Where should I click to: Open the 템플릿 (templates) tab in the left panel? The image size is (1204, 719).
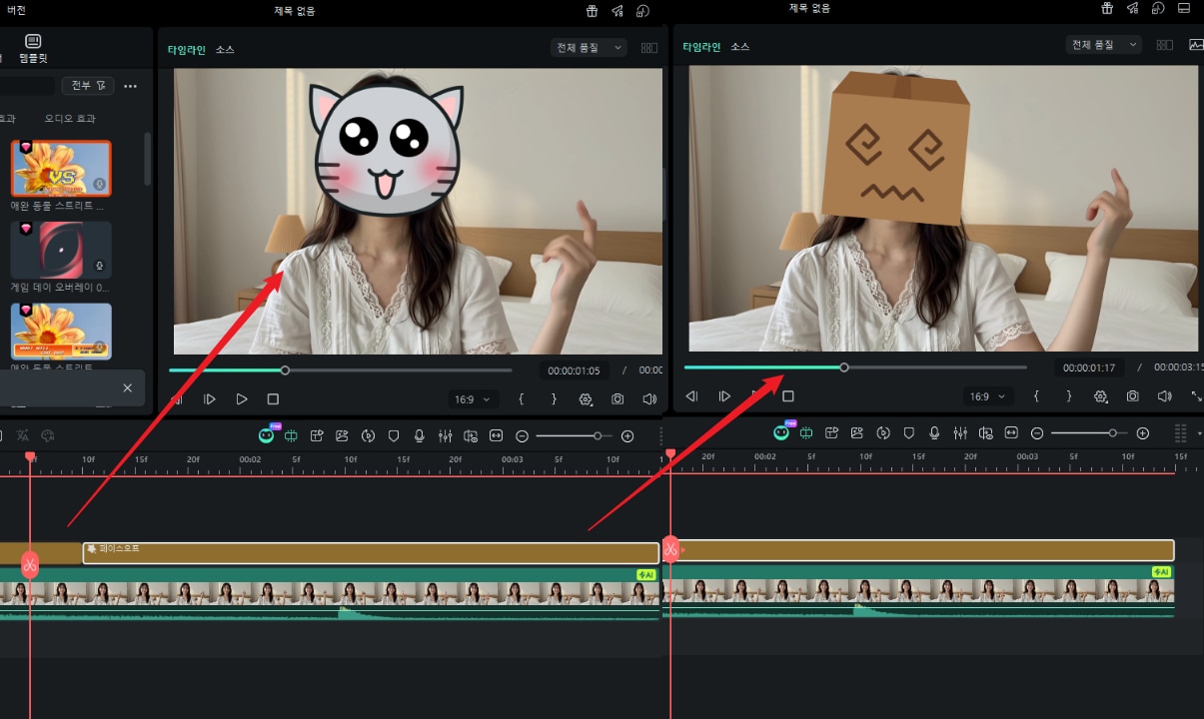[33, 47]
